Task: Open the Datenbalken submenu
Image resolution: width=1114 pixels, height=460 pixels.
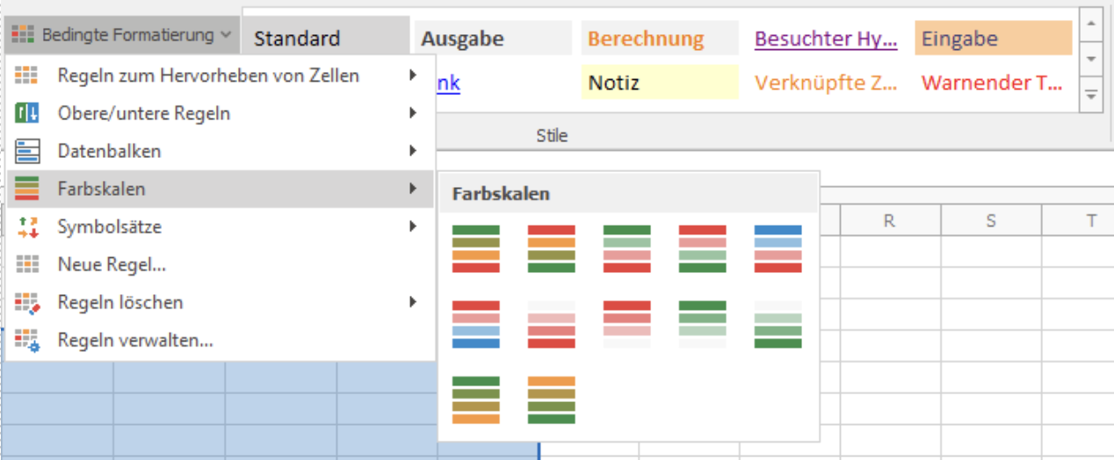Action: pyautogui.click(x=221, y=151)
